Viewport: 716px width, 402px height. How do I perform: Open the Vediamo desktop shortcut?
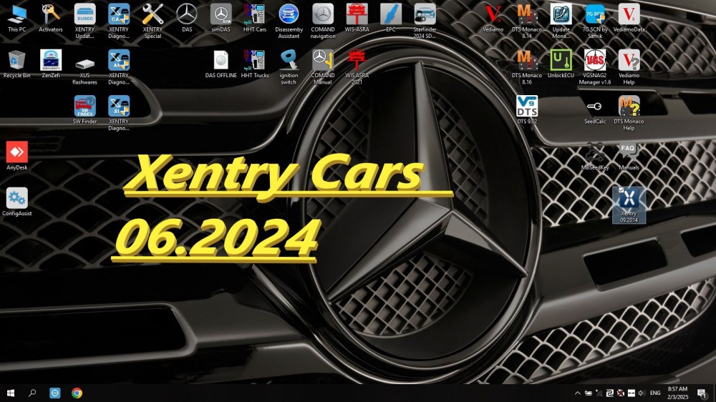493,19
